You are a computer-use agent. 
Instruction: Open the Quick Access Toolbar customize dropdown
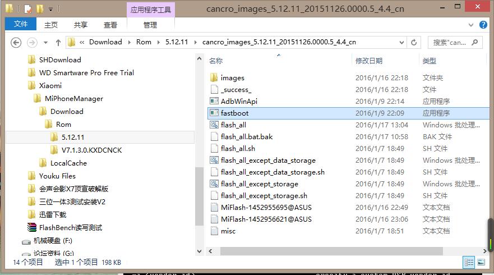51,9
